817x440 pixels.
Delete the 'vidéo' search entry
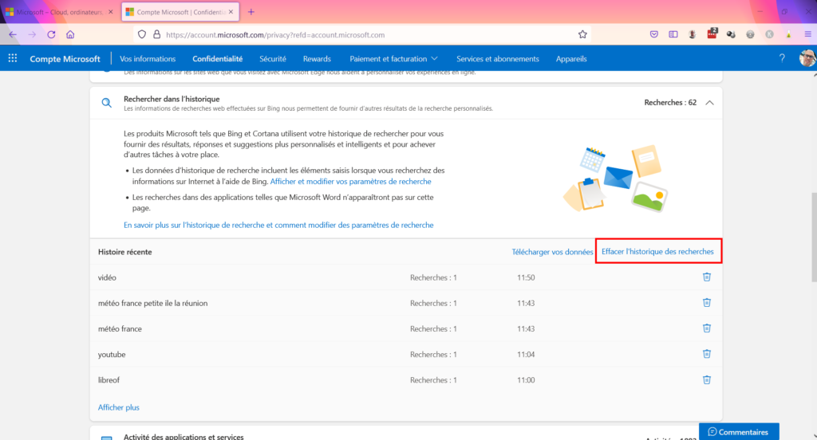[x=707, y=277]
